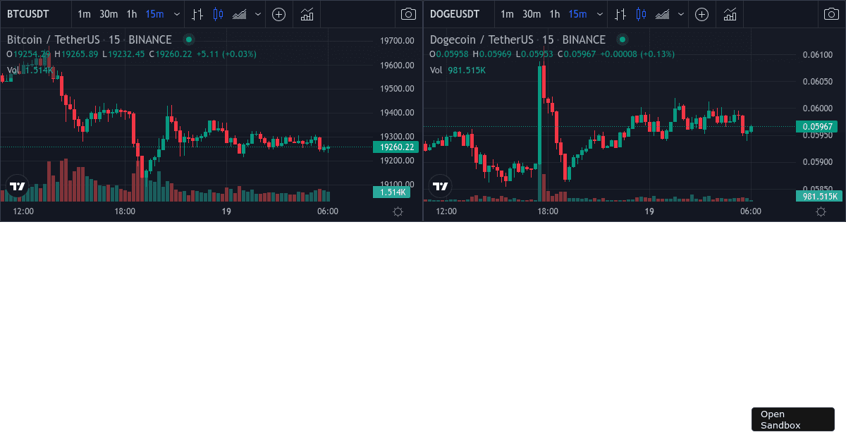Click the compare plus icon on the Dogecoin chart

click(x=701, y=14)
